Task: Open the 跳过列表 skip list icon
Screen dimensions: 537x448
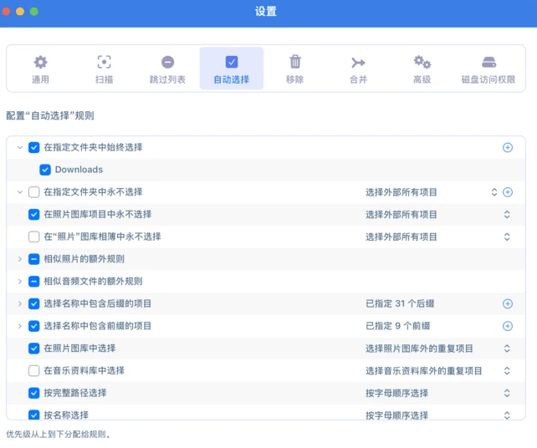Action: (168, 63)
